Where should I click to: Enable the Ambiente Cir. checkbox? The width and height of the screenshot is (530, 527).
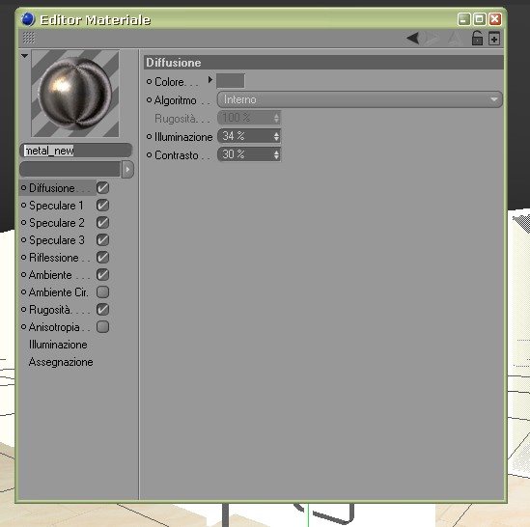[x=102, y=292]
